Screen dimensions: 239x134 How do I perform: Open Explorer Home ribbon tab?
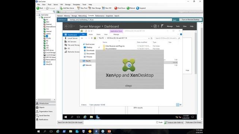tap(91, 35)
